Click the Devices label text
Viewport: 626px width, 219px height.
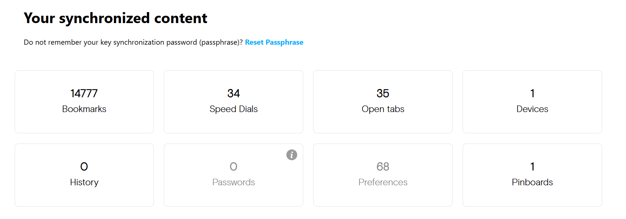pyautogui.click(x=532, y=109)
